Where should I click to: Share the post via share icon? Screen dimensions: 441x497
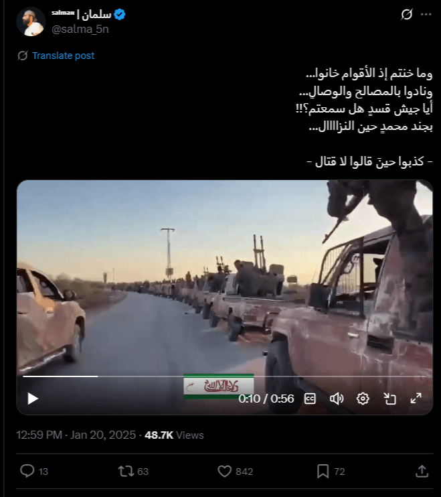tap(422, 471)
